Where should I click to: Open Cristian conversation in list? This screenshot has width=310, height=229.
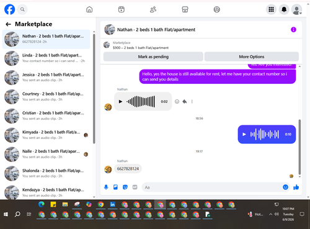46,116
